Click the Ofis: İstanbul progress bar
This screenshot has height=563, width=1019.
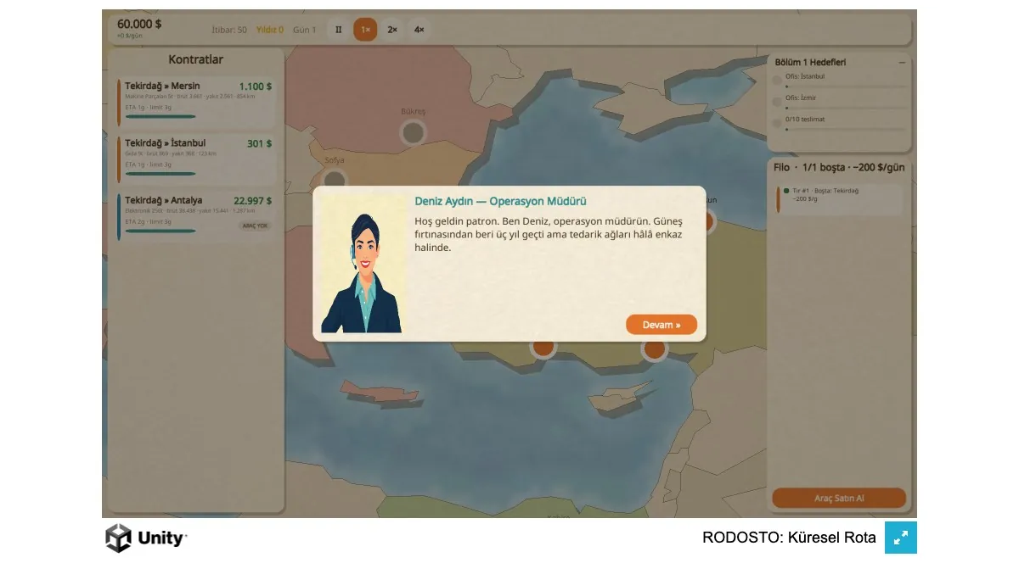point(846,86)
